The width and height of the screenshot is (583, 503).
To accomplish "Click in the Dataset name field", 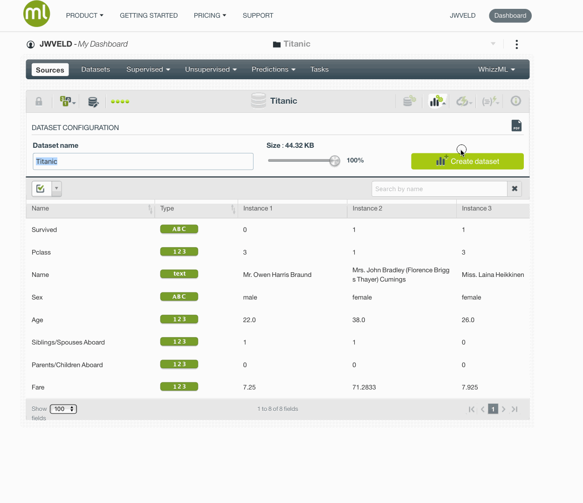I will pyautogui.click(x=143, y=161).
